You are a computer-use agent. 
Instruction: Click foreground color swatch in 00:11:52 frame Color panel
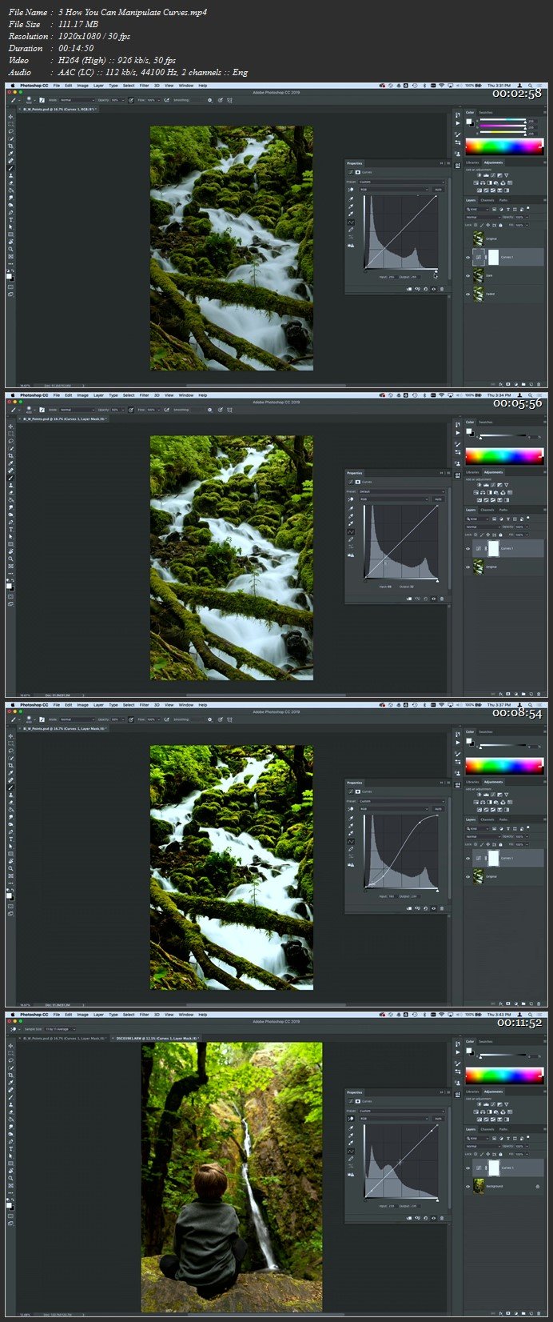468,1050
